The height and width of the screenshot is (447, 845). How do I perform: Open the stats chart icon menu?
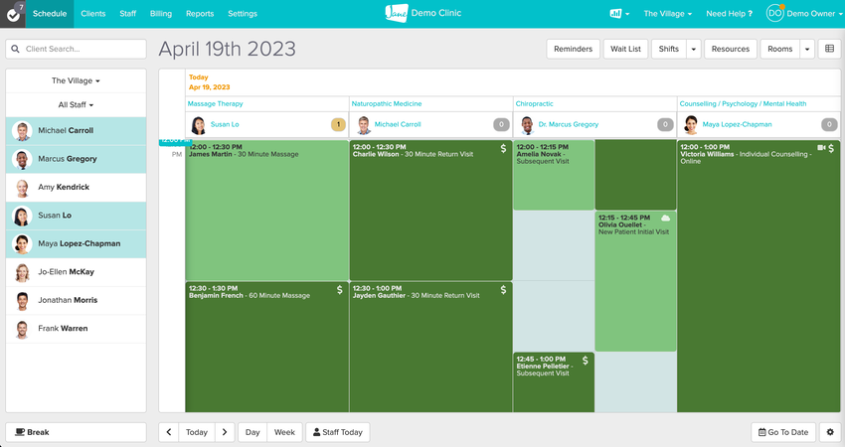[x=618, y=14]
